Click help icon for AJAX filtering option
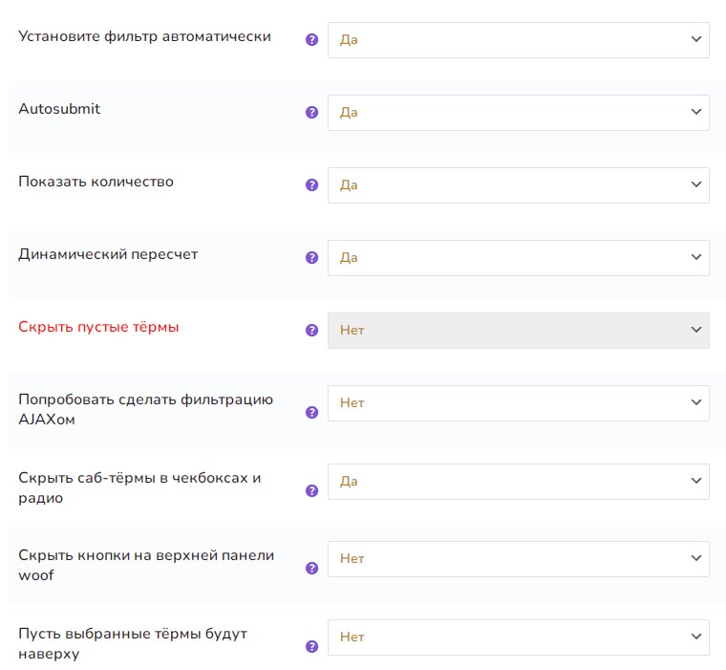 coord(311,413)
